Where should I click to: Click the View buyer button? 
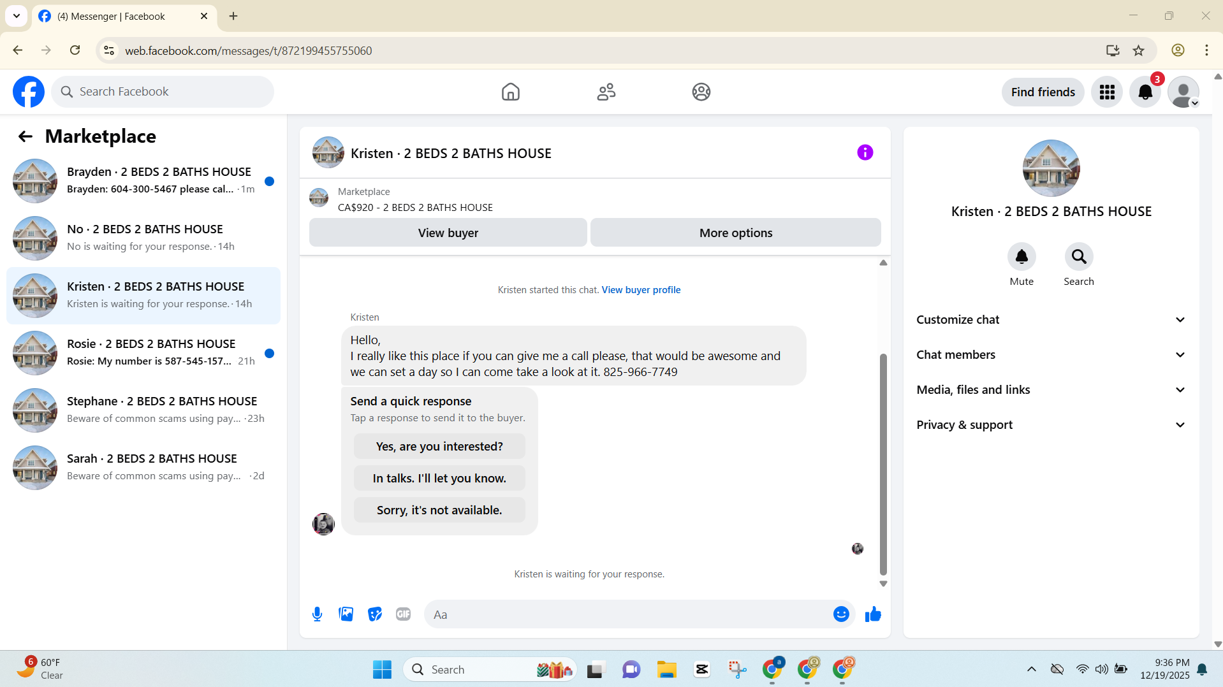[448, 233]
